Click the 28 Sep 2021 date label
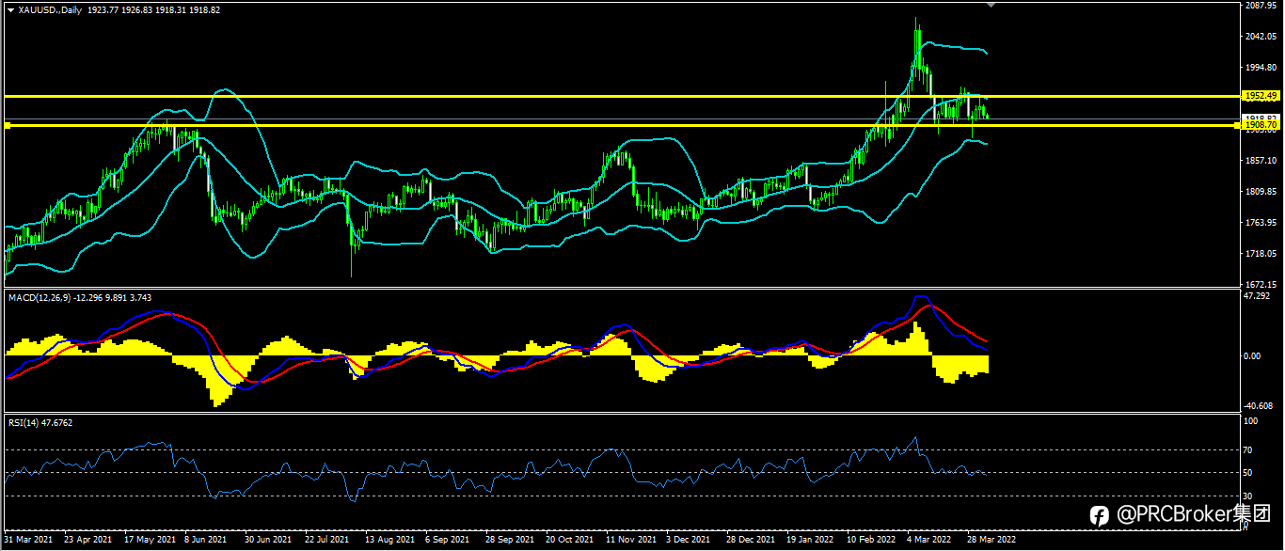The width and height of the screenshot is (1285, 551). point(511,541)
